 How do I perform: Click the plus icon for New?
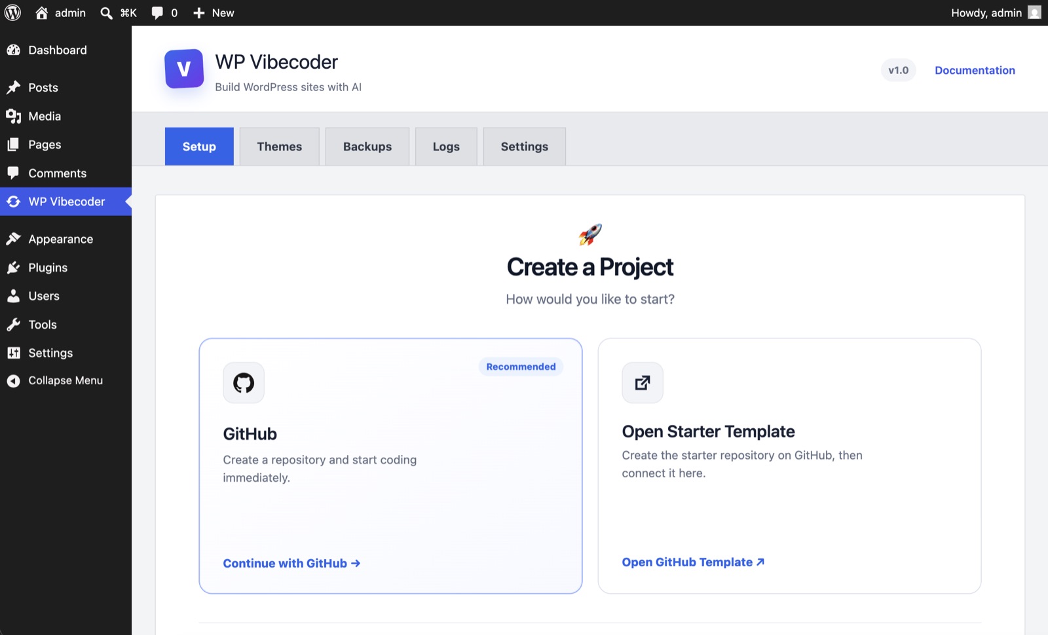[x=199, y=13]
